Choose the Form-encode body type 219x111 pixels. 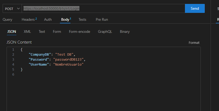click(x=79, y=32)
